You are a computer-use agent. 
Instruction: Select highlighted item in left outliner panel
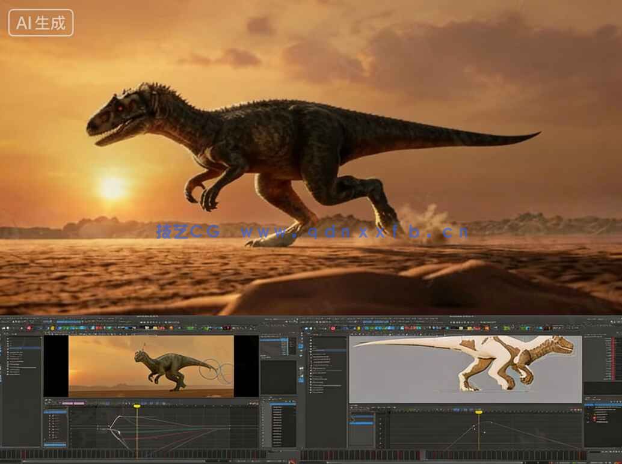pos(24,347)
